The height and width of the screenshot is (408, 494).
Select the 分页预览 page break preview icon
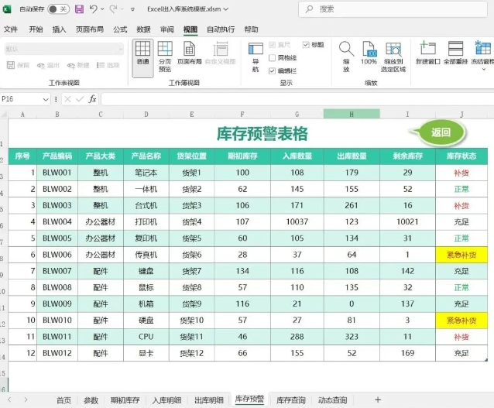[165, 57]
